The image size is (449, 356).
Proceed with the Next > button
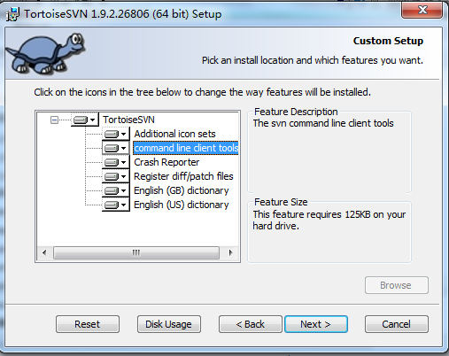[316, 324]
